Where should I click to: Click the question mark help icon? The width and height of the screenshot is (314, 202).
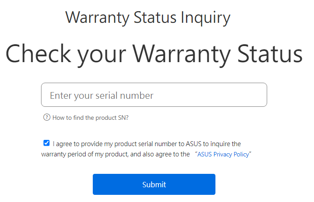(x=46, y=118)
